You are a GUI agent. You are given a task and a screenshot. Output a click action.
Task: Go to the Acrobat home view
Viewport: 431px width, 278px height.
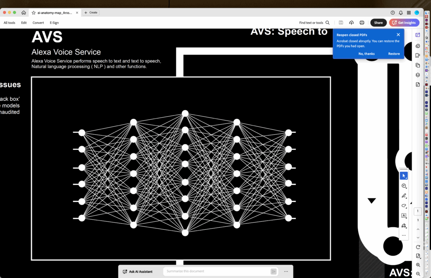pos(24,13)
